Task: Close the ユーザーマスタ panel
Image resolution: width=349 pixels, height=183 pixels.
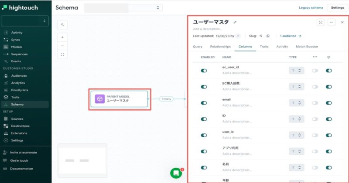Action: click(342, 22)
